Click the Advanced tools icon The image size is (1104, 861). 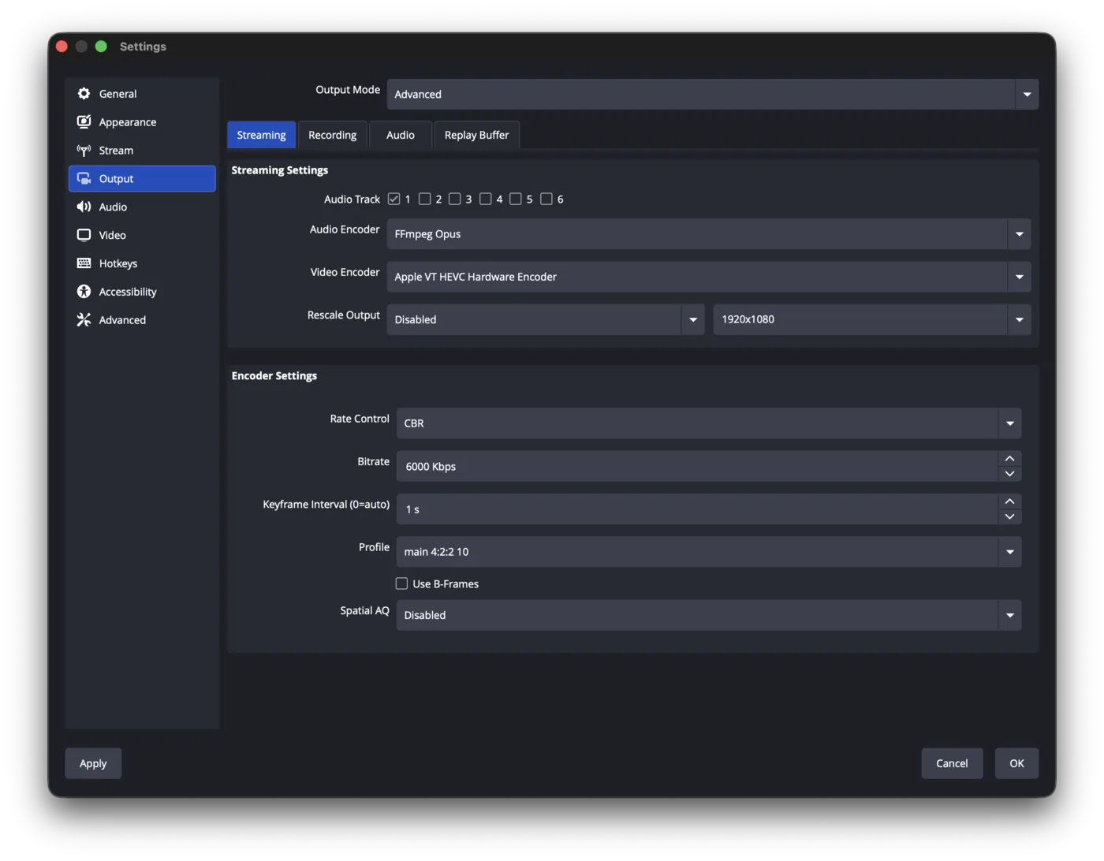click(x=84, y=320)
